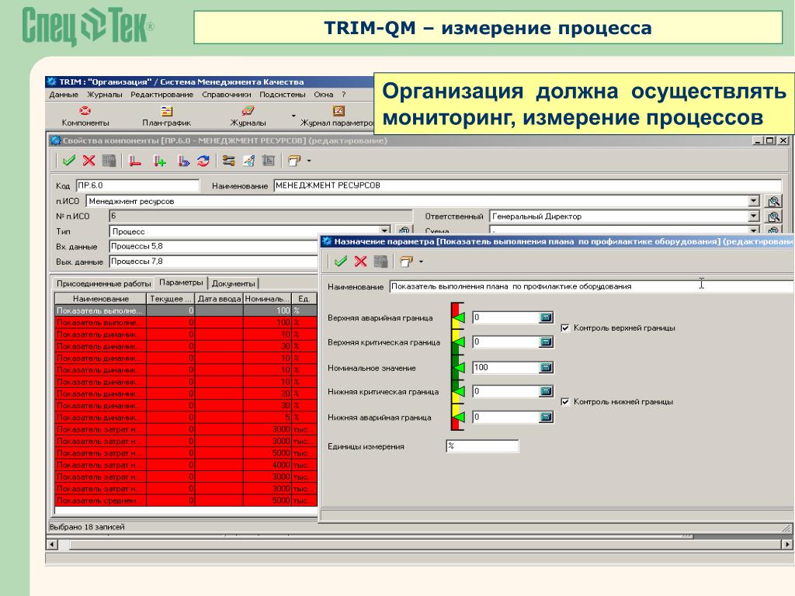Click the Номинальное значение gauge marker

[x=458, y=368]
